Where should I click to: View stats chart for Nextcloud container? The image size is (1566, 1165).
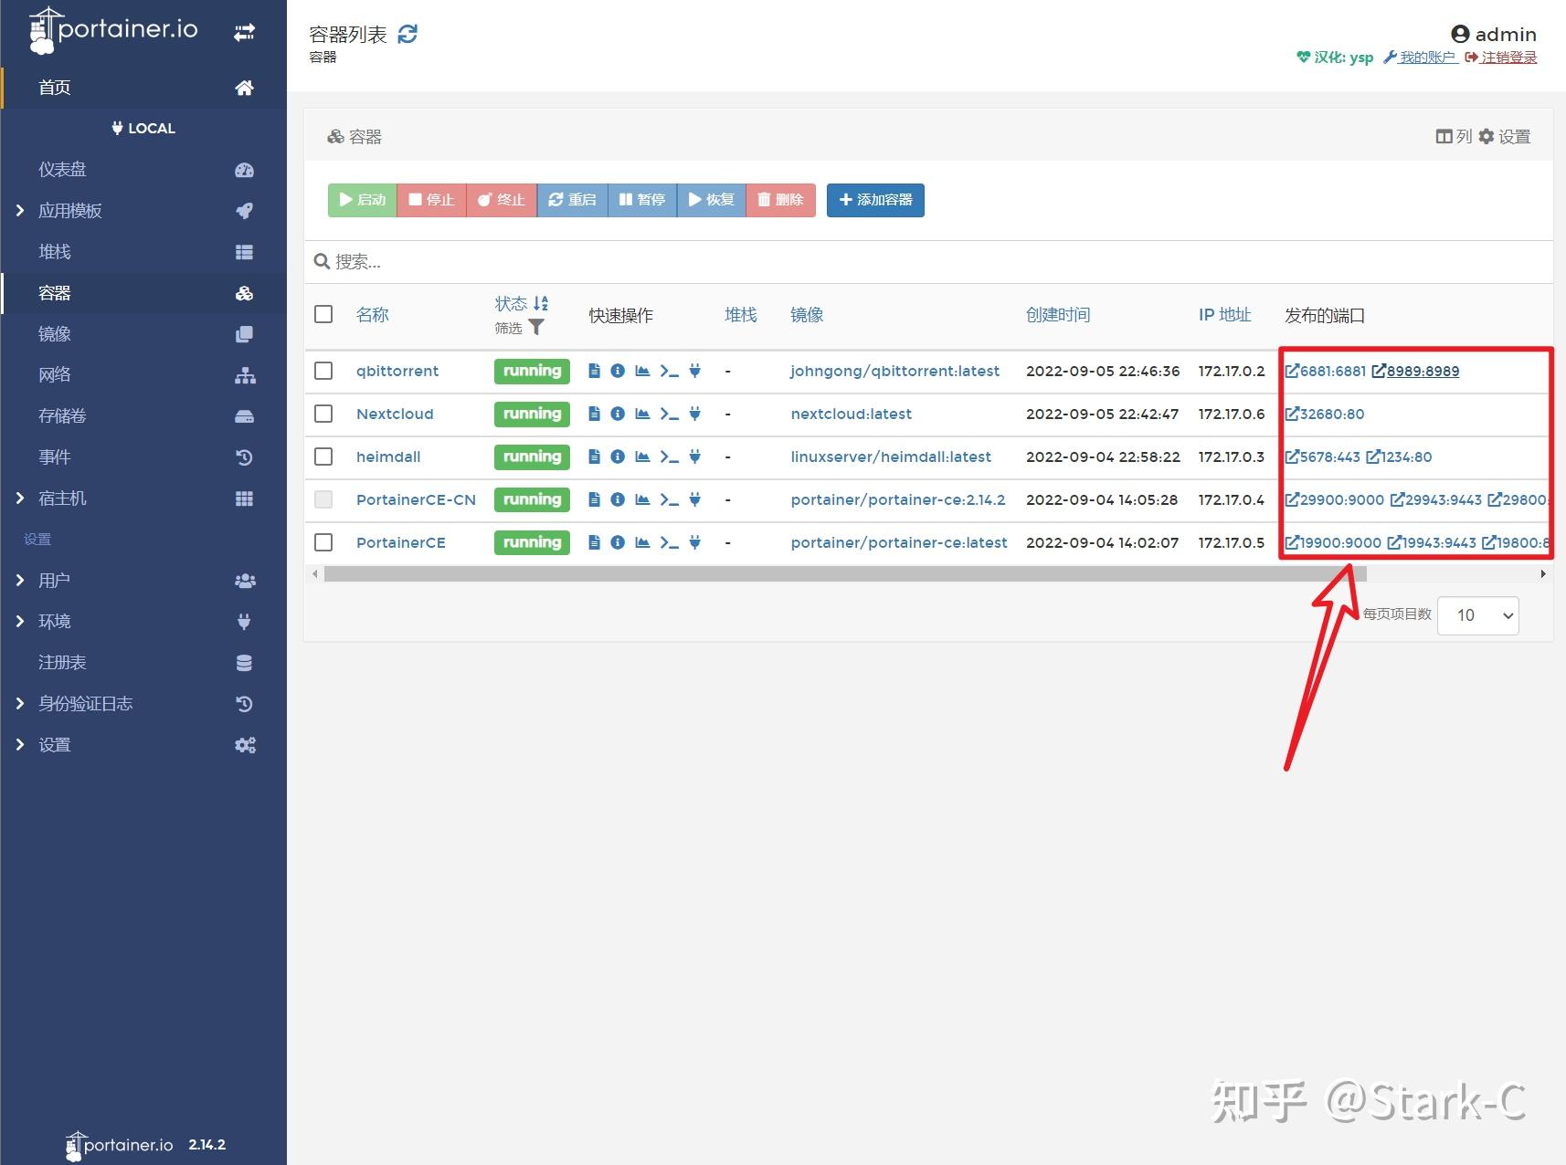[642, 414]
